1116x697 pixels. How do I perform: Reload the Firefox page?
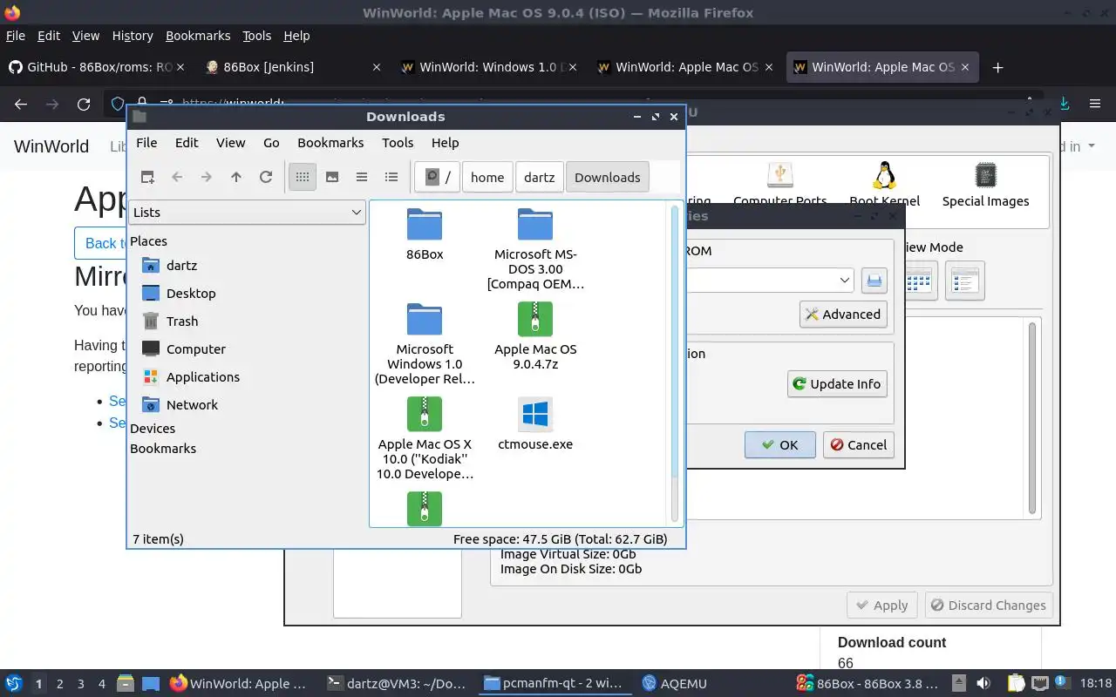coord(84,104)
